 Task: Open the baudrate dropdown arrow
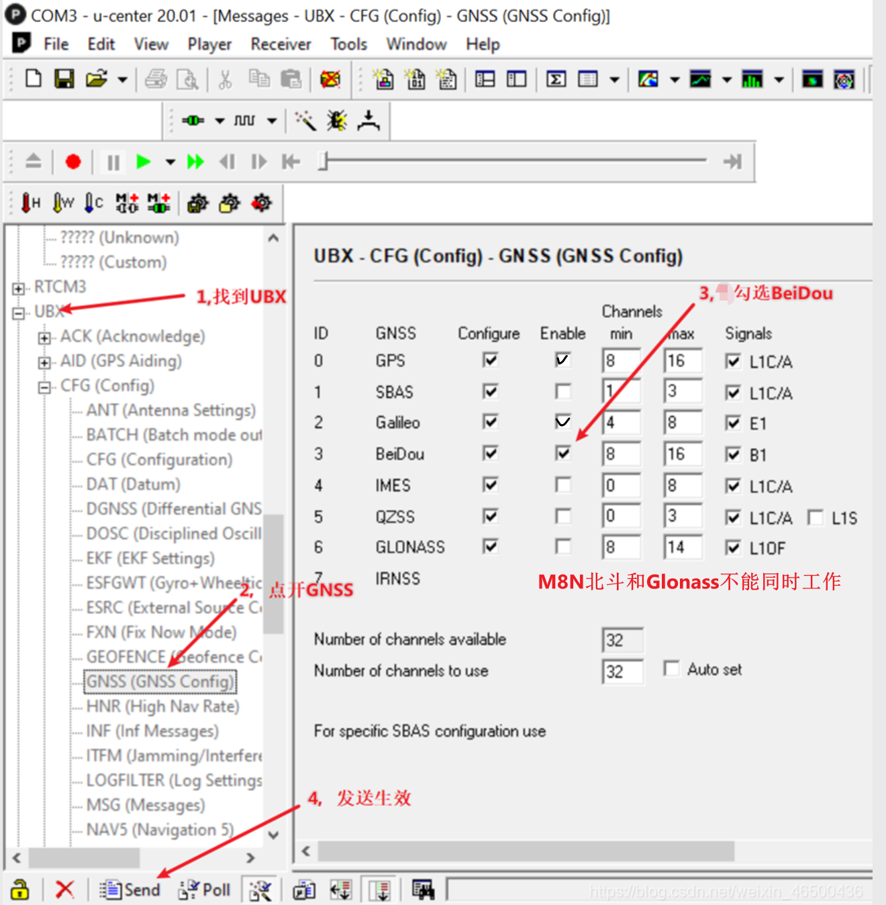click(x=272, y=121)
